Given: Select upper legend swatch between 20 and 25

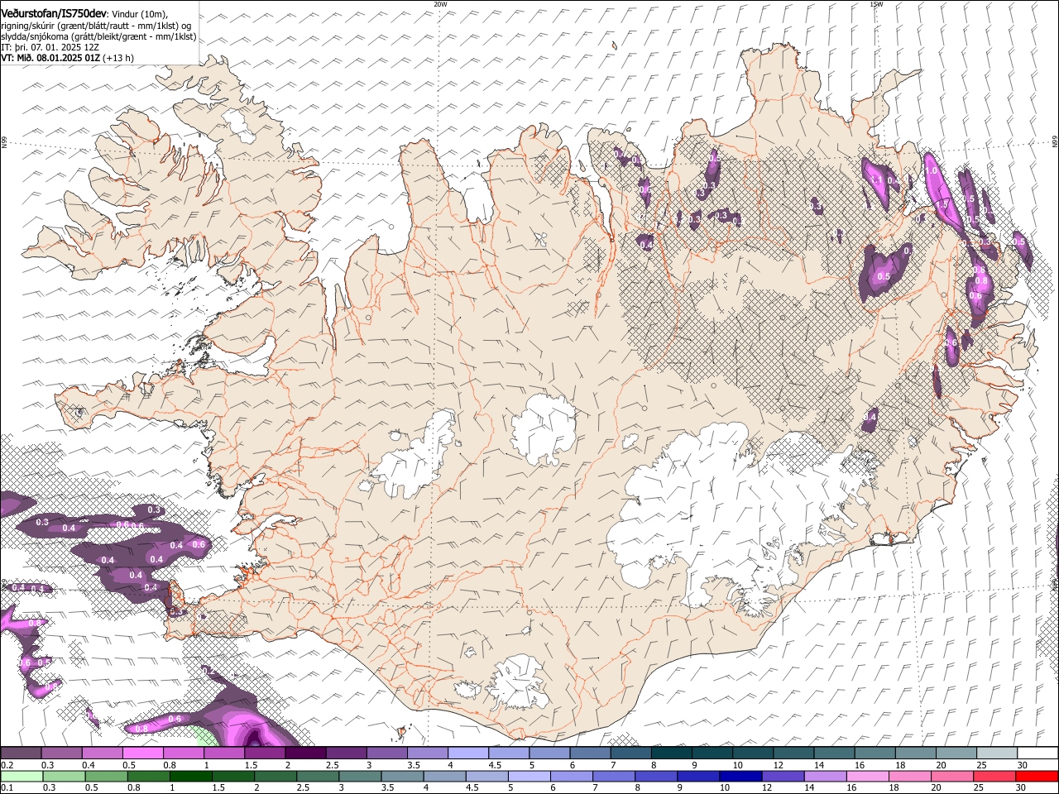Looking at the screenshot, I should tap(956, 753).
